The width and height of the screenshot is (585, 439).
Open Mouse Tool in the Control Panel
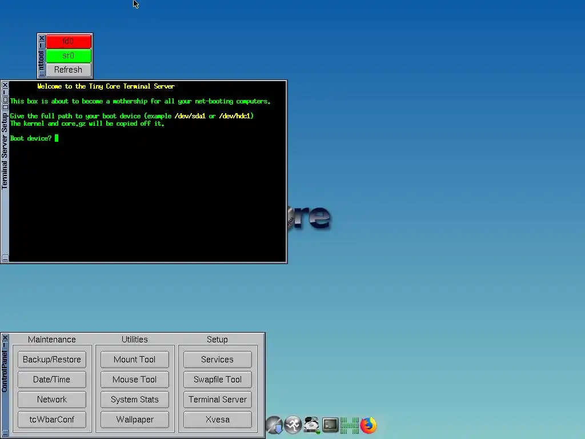click(x=135, y=380)
